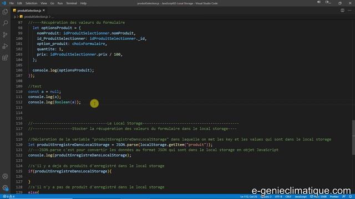Click the produitSelection.js breadcrumb item

(x=34, y=17)
